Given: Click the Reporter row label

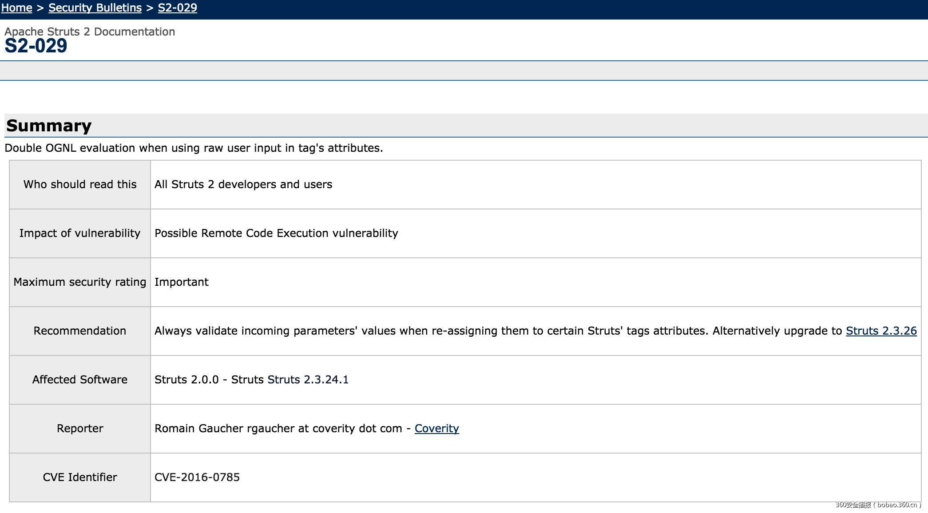Looking at the screenshot, I should tap(80, 429).
